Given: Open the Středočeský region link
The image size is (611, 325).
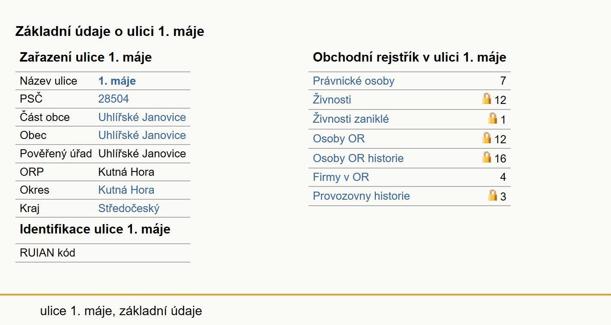Looking at the screenshot, I should [129, 208].
